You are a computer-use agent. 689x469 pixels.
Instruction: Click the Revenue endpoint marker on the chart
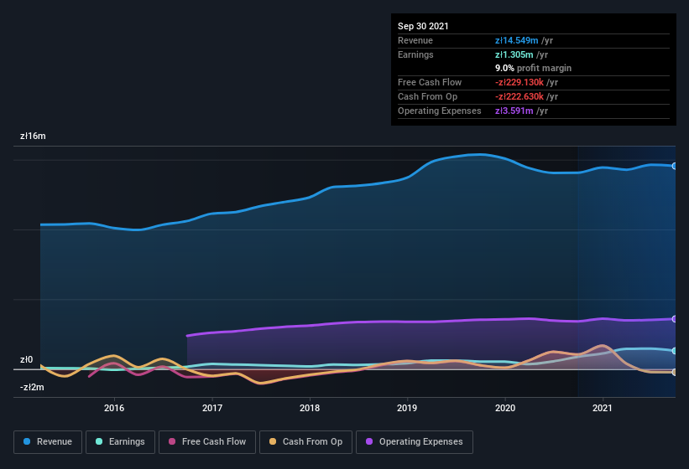(675, 166)
